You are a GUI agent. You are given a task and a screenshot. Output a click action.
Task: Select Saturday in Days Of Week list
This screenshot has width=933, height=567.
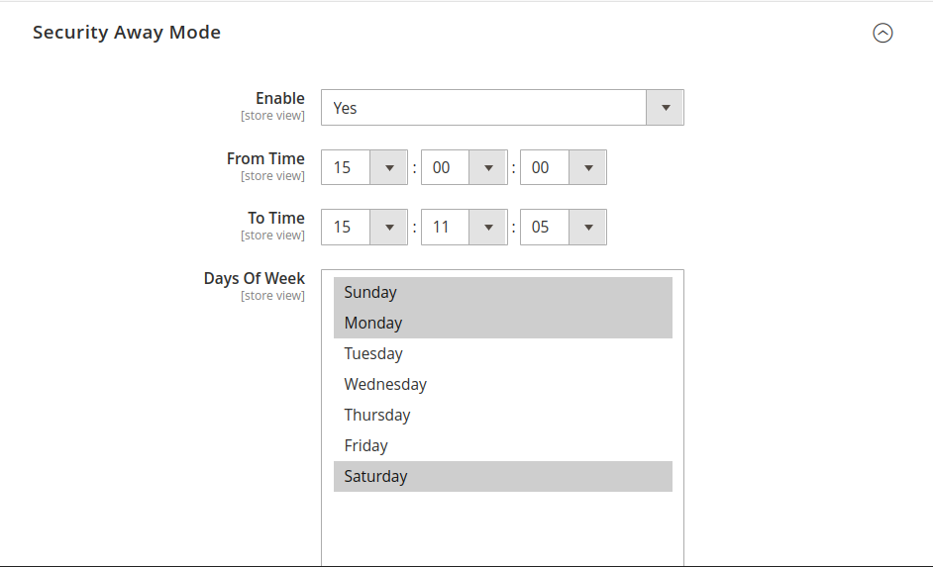(503, 477)
